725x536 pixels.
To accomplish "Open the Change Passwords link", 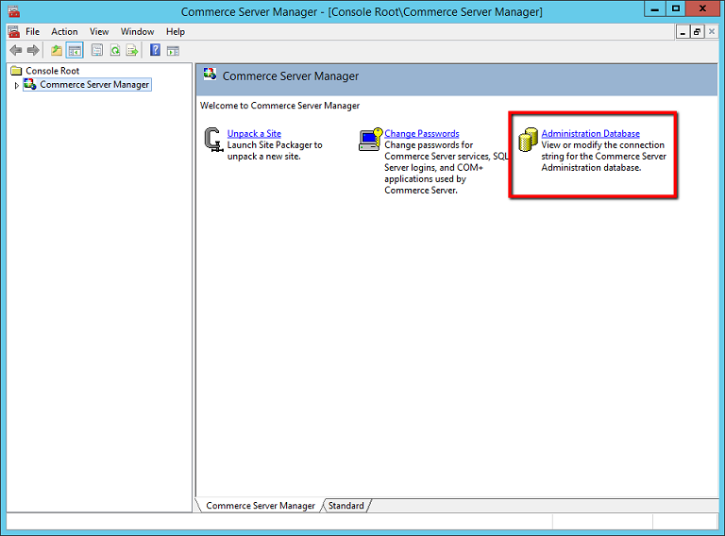I will coord(422,134).
